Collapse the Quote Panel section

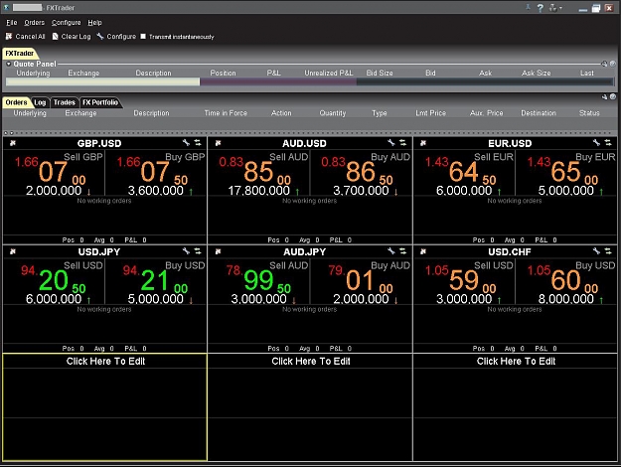[x=9, y=64]
